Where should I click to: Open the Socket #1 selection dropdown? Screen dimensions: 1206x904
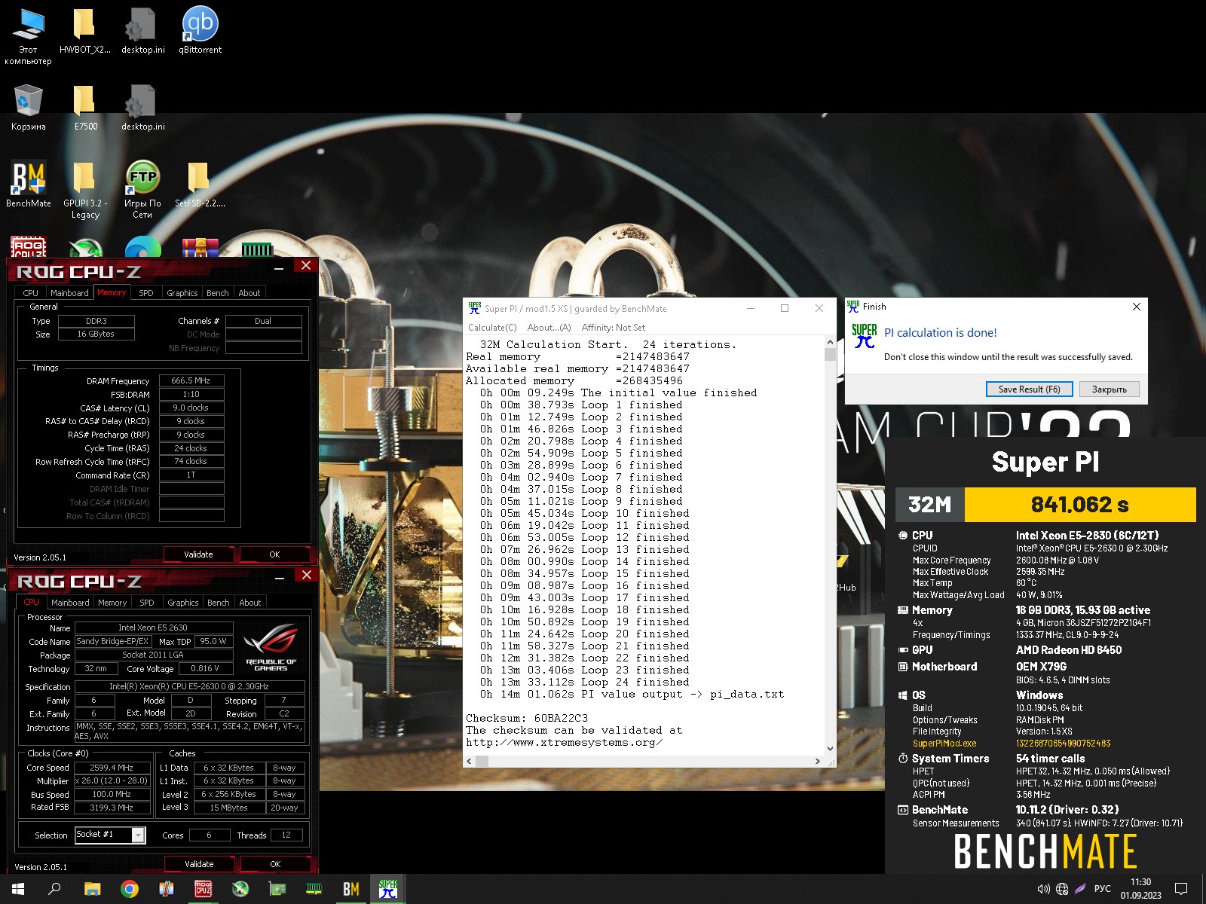point(110,835)
